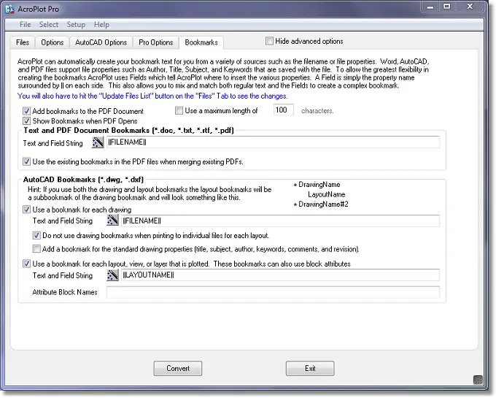Click the Exit button

point(310,369)
